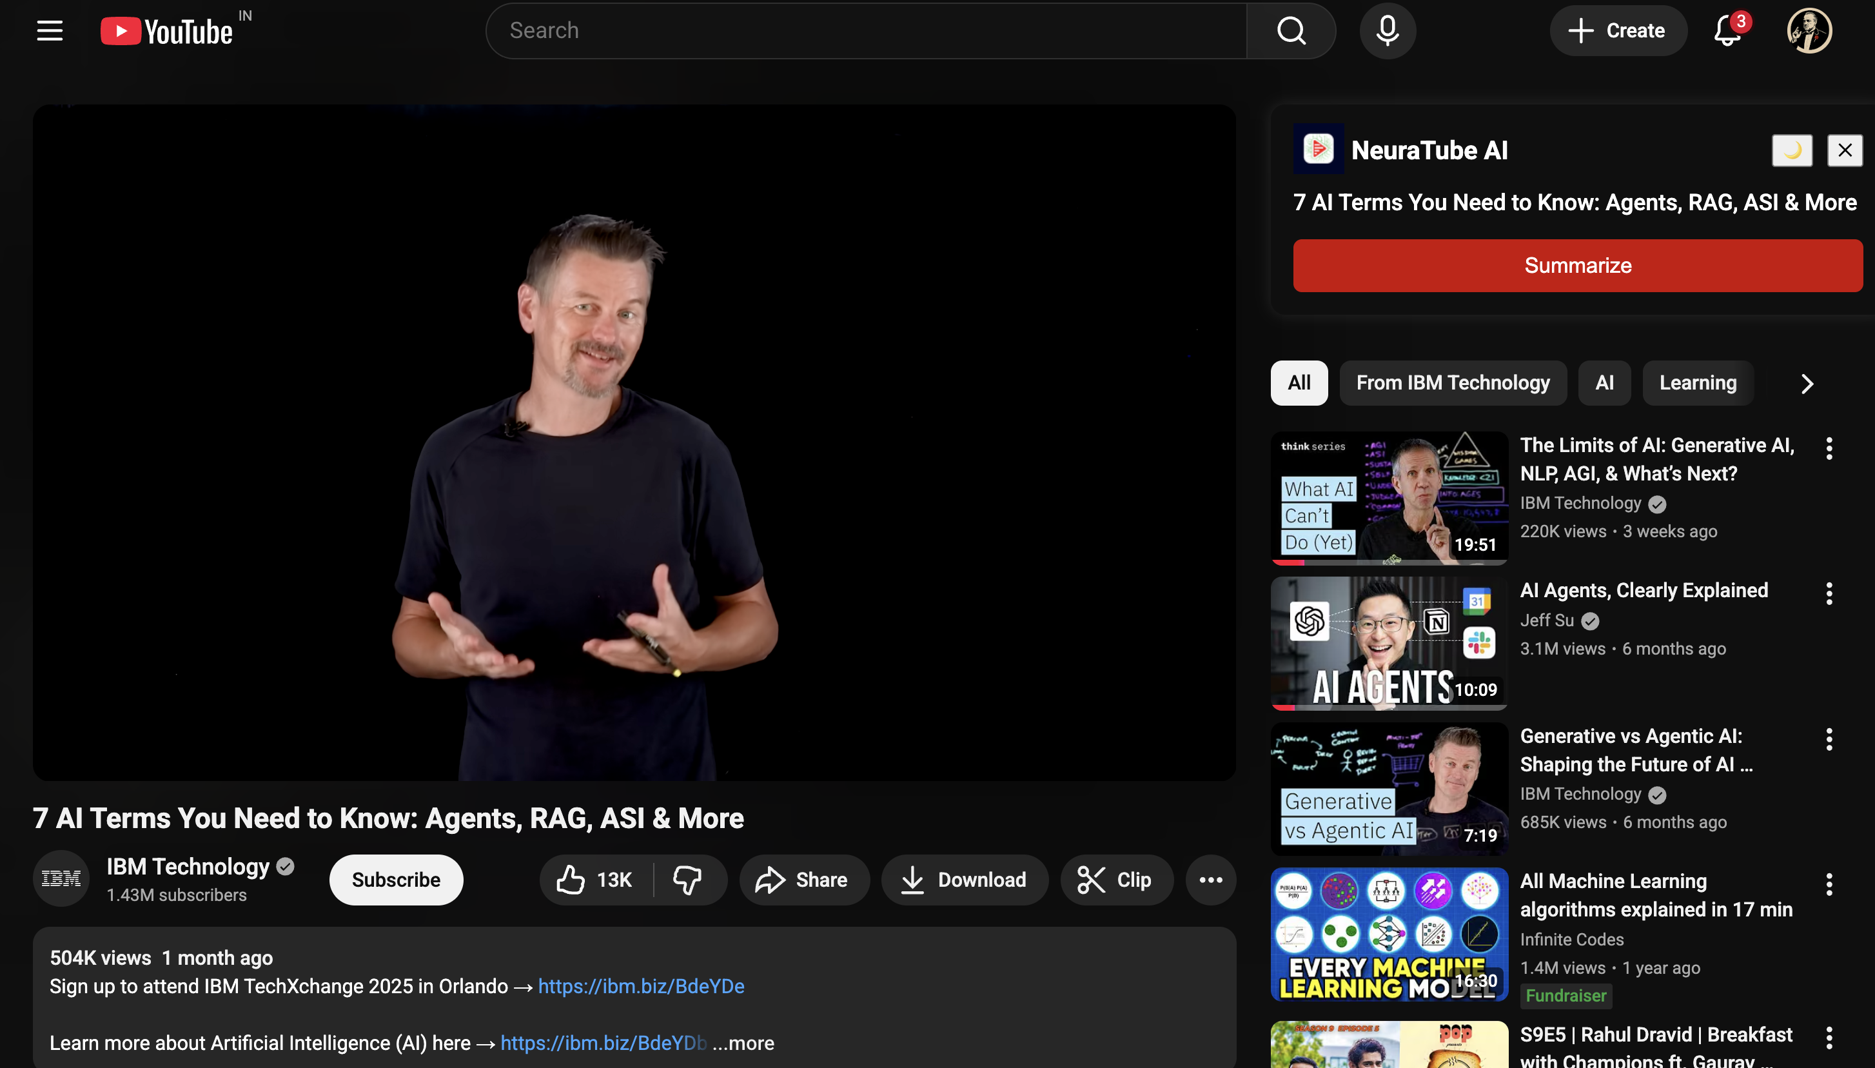Open voice search with the microphone icon
The height and width of the screenshot is (1068, 1875).
coord(1387,30)
